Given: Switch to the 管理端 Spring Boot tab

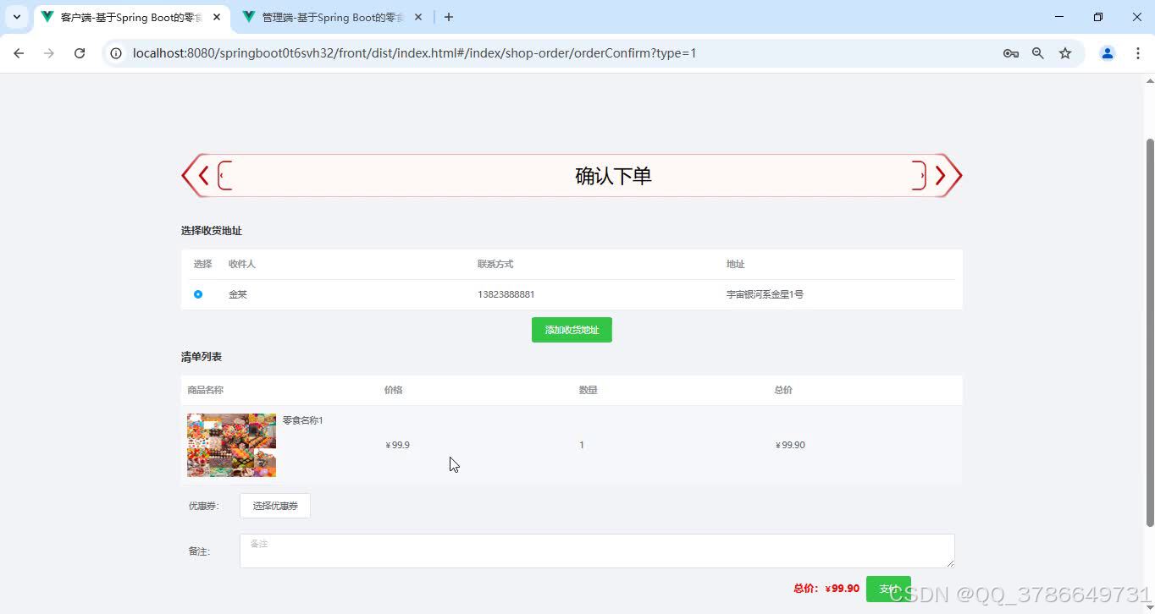Looking at the screenshot, I should coord(332,17).
